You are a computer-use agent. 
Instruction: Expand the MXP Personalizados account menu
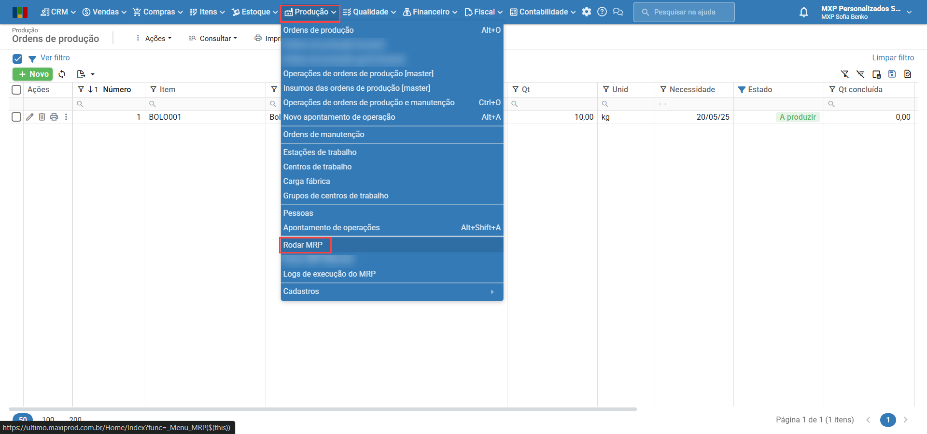(x=866, y=12)
